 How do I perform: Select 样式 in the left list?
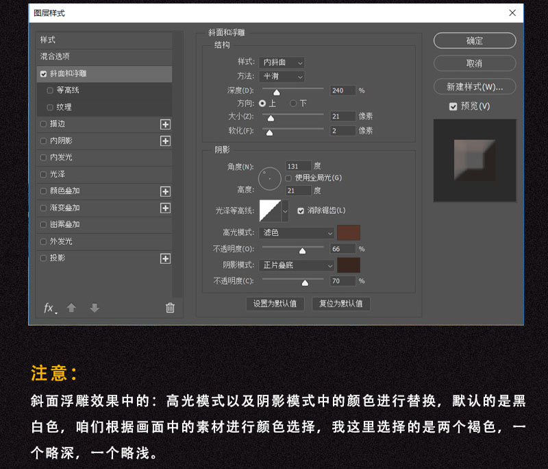tap(104, 40)
